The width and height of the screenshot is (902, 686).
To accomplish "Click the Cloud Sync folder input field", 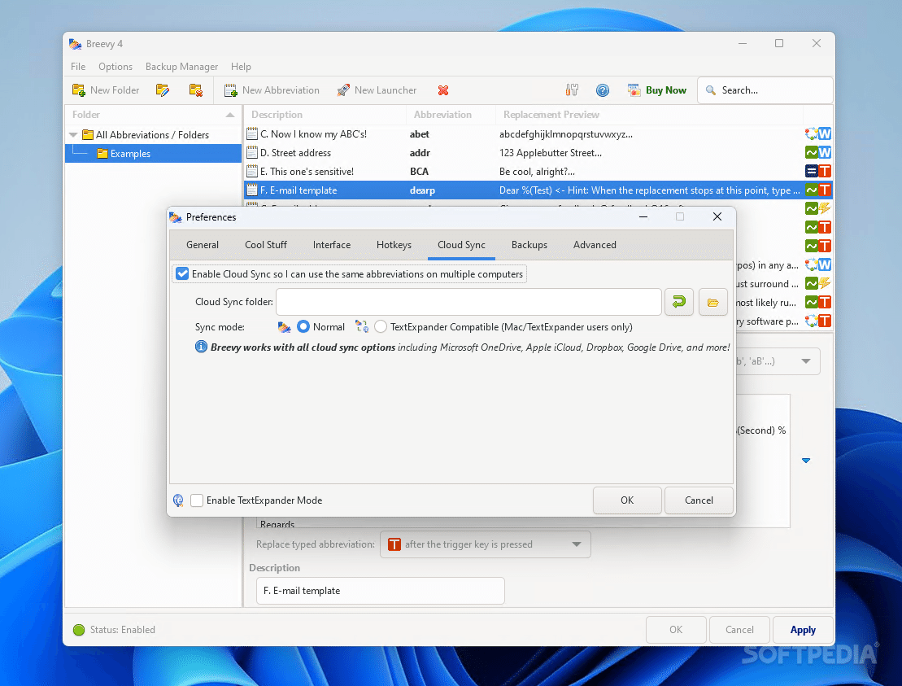I will pyautogui.click(x=468, y=302).
